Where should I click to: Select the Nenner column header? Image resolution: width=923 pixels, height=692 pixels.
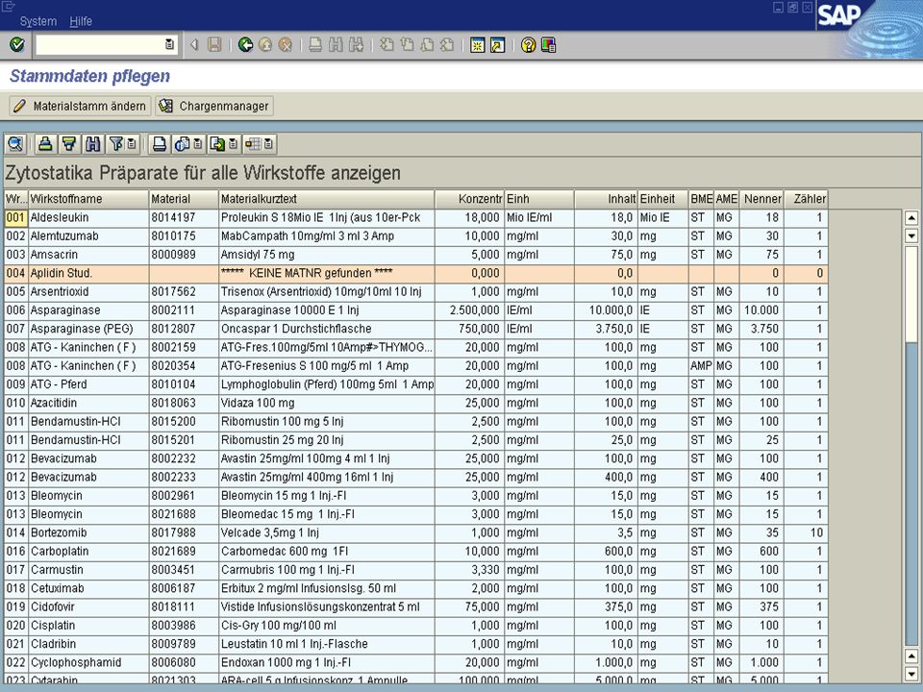coord(761,199)
